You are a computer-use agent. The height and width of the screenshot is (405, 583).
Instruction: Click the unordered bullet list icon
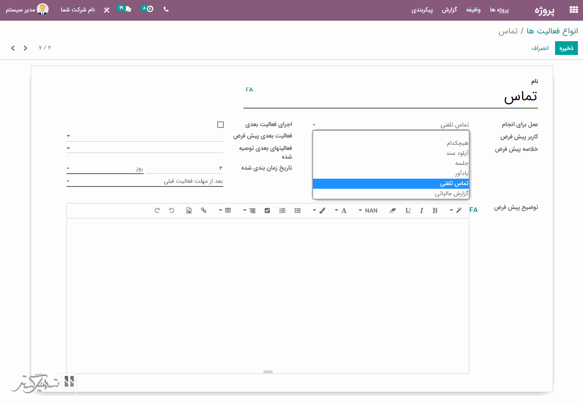[297, 210]
